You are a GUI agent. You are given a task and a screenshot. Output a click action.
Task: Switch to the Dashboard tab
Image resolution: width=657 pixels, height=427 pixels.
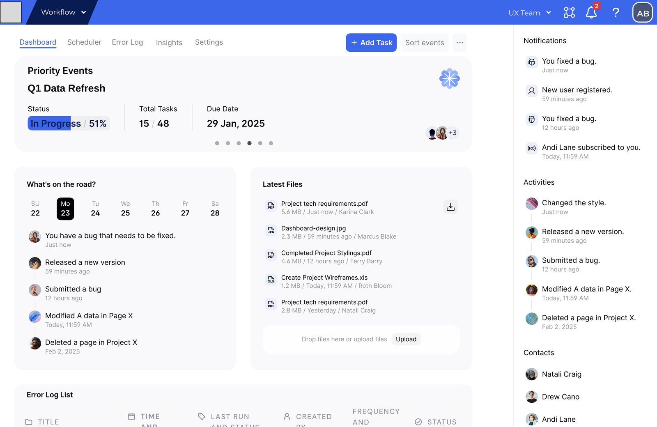[x=38, y=42]
